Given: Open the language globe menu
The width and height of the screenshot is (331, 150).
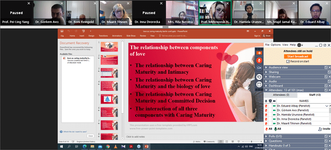Looking at the screenshot, I should (300, 45).
